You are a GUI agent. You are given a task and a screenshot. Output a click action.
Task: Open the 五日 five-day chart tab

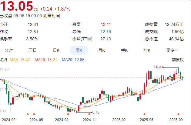32,50
